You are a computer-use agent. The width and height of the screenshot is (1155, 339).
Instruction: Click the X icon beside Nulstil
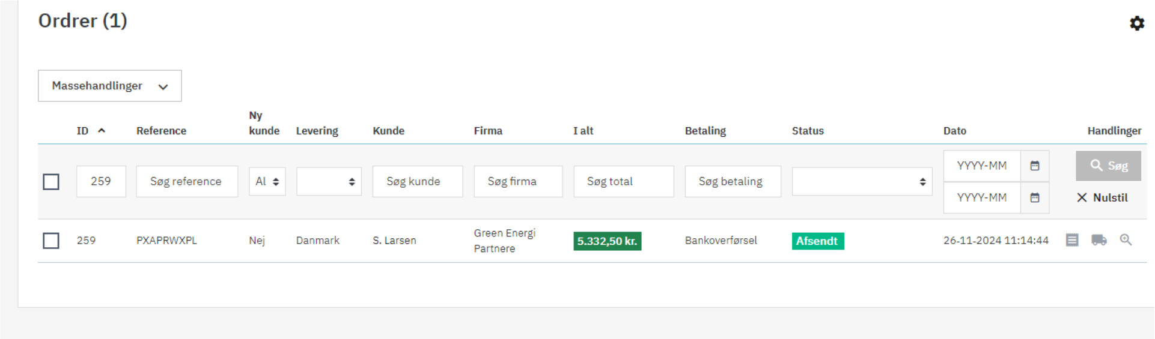tap(1082, 197)
